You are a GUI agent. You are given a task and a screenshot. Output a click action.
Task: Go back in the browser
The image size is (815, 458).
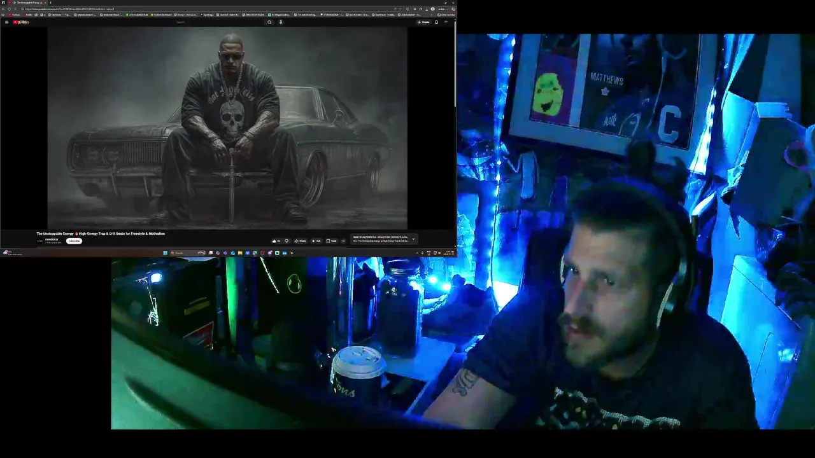click(x=3, y=9)
